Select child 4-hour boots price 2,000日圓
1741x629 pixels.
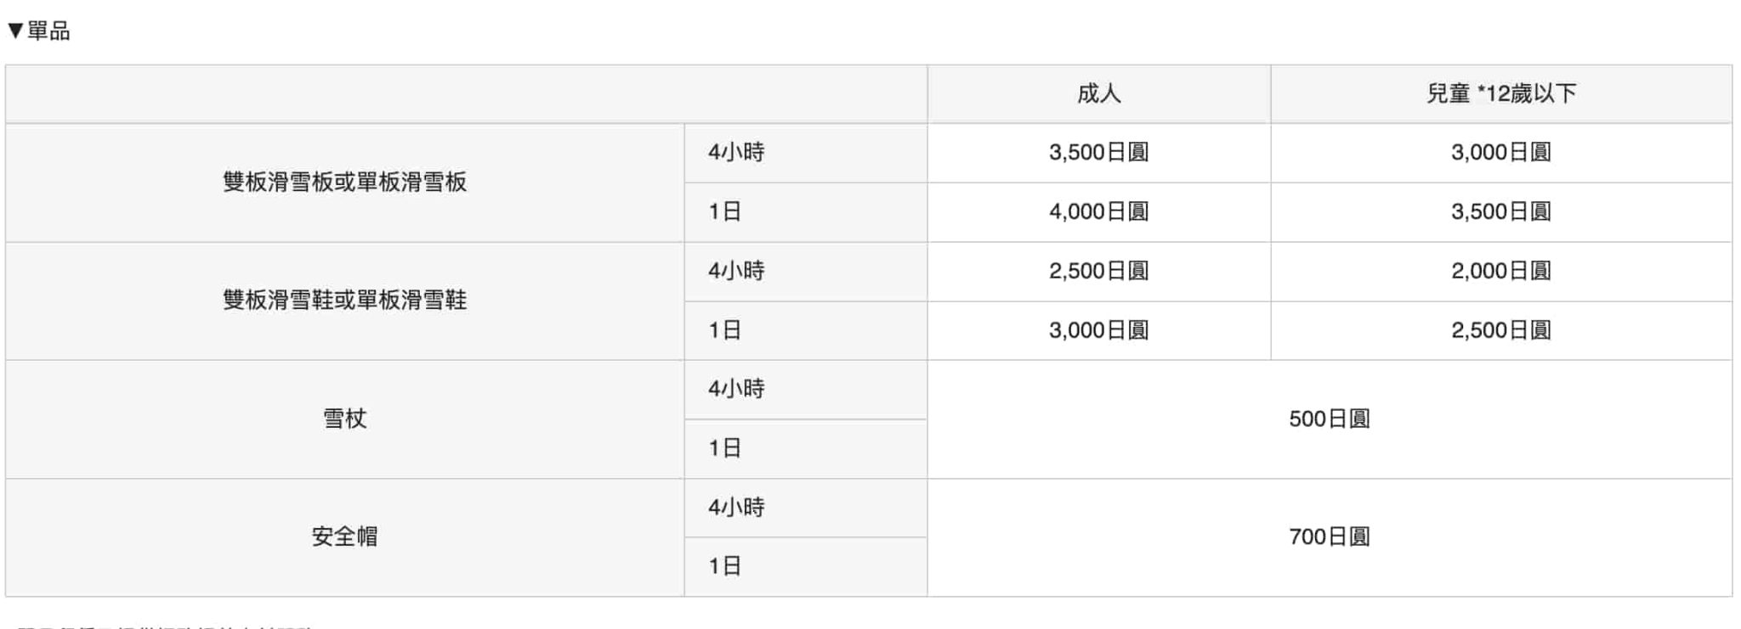tap(1500, 272)
